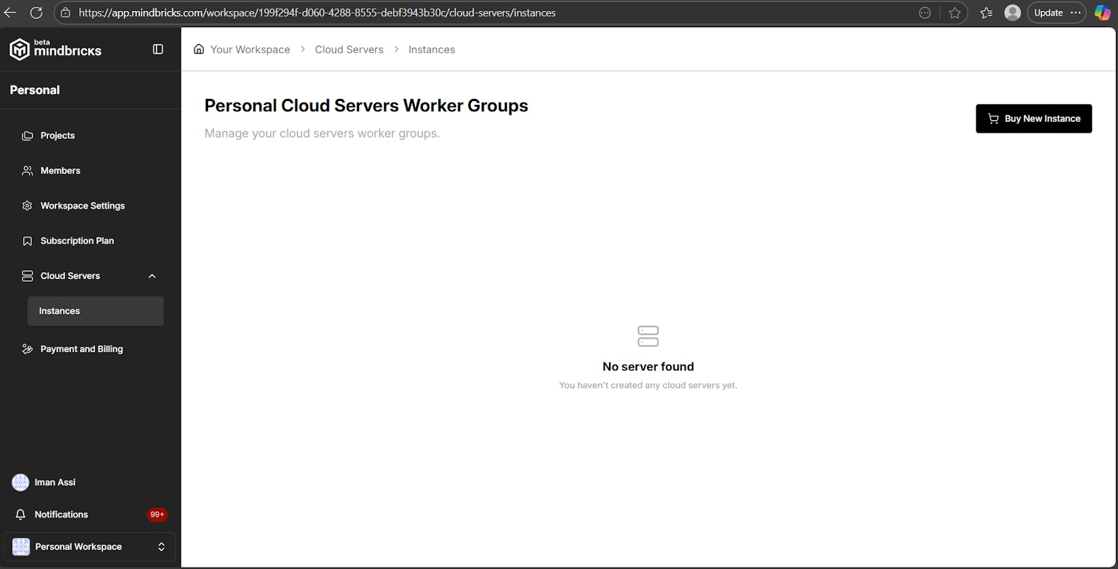Open the Iman Assi user profile

(54, 482)
